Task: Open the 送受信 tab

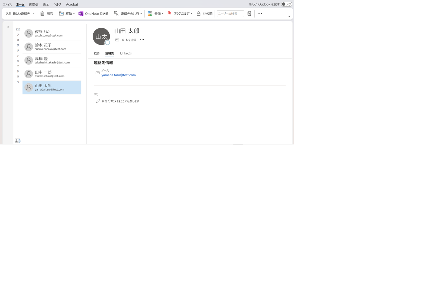Action: point(33,5)
